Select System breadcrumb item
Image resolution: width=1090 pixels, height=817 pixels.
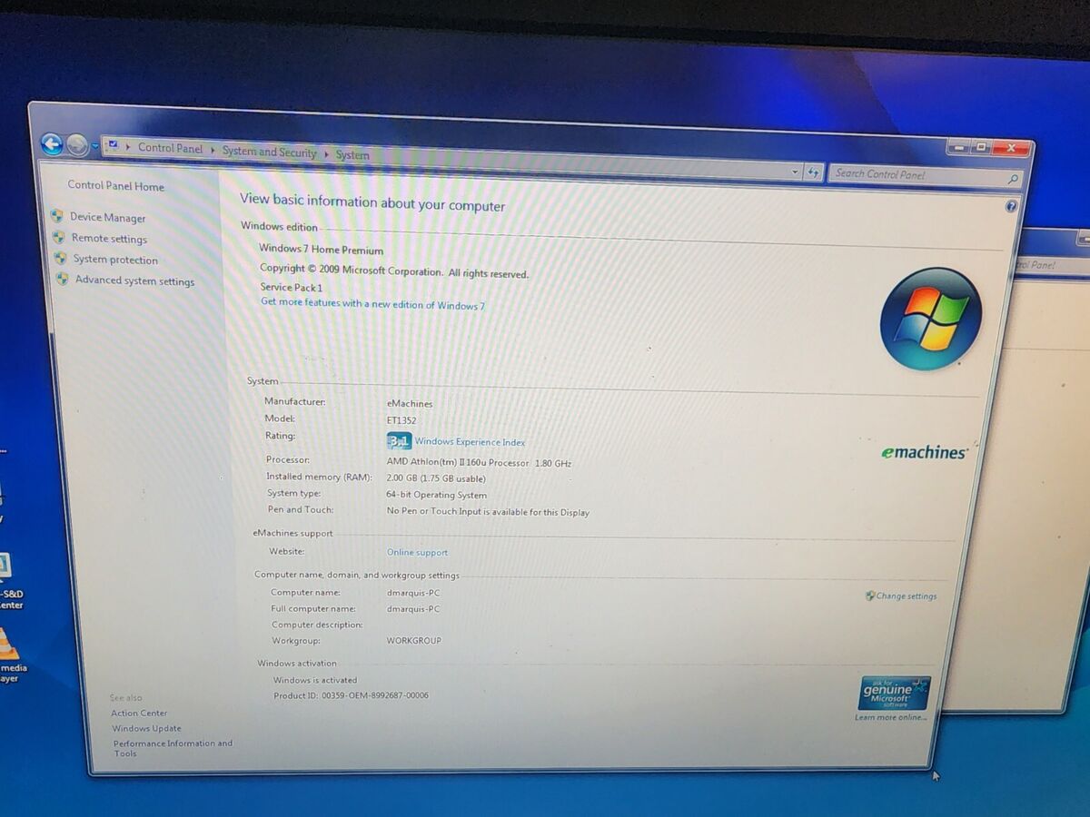click(352, 155)
